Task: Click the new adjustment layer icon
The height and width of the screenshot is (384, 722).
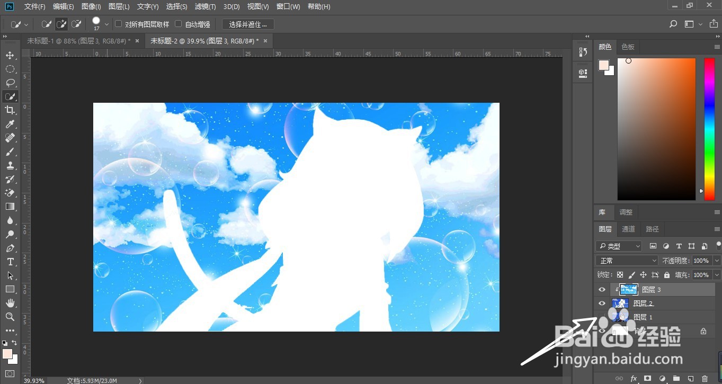Action: tap(662, 379)
